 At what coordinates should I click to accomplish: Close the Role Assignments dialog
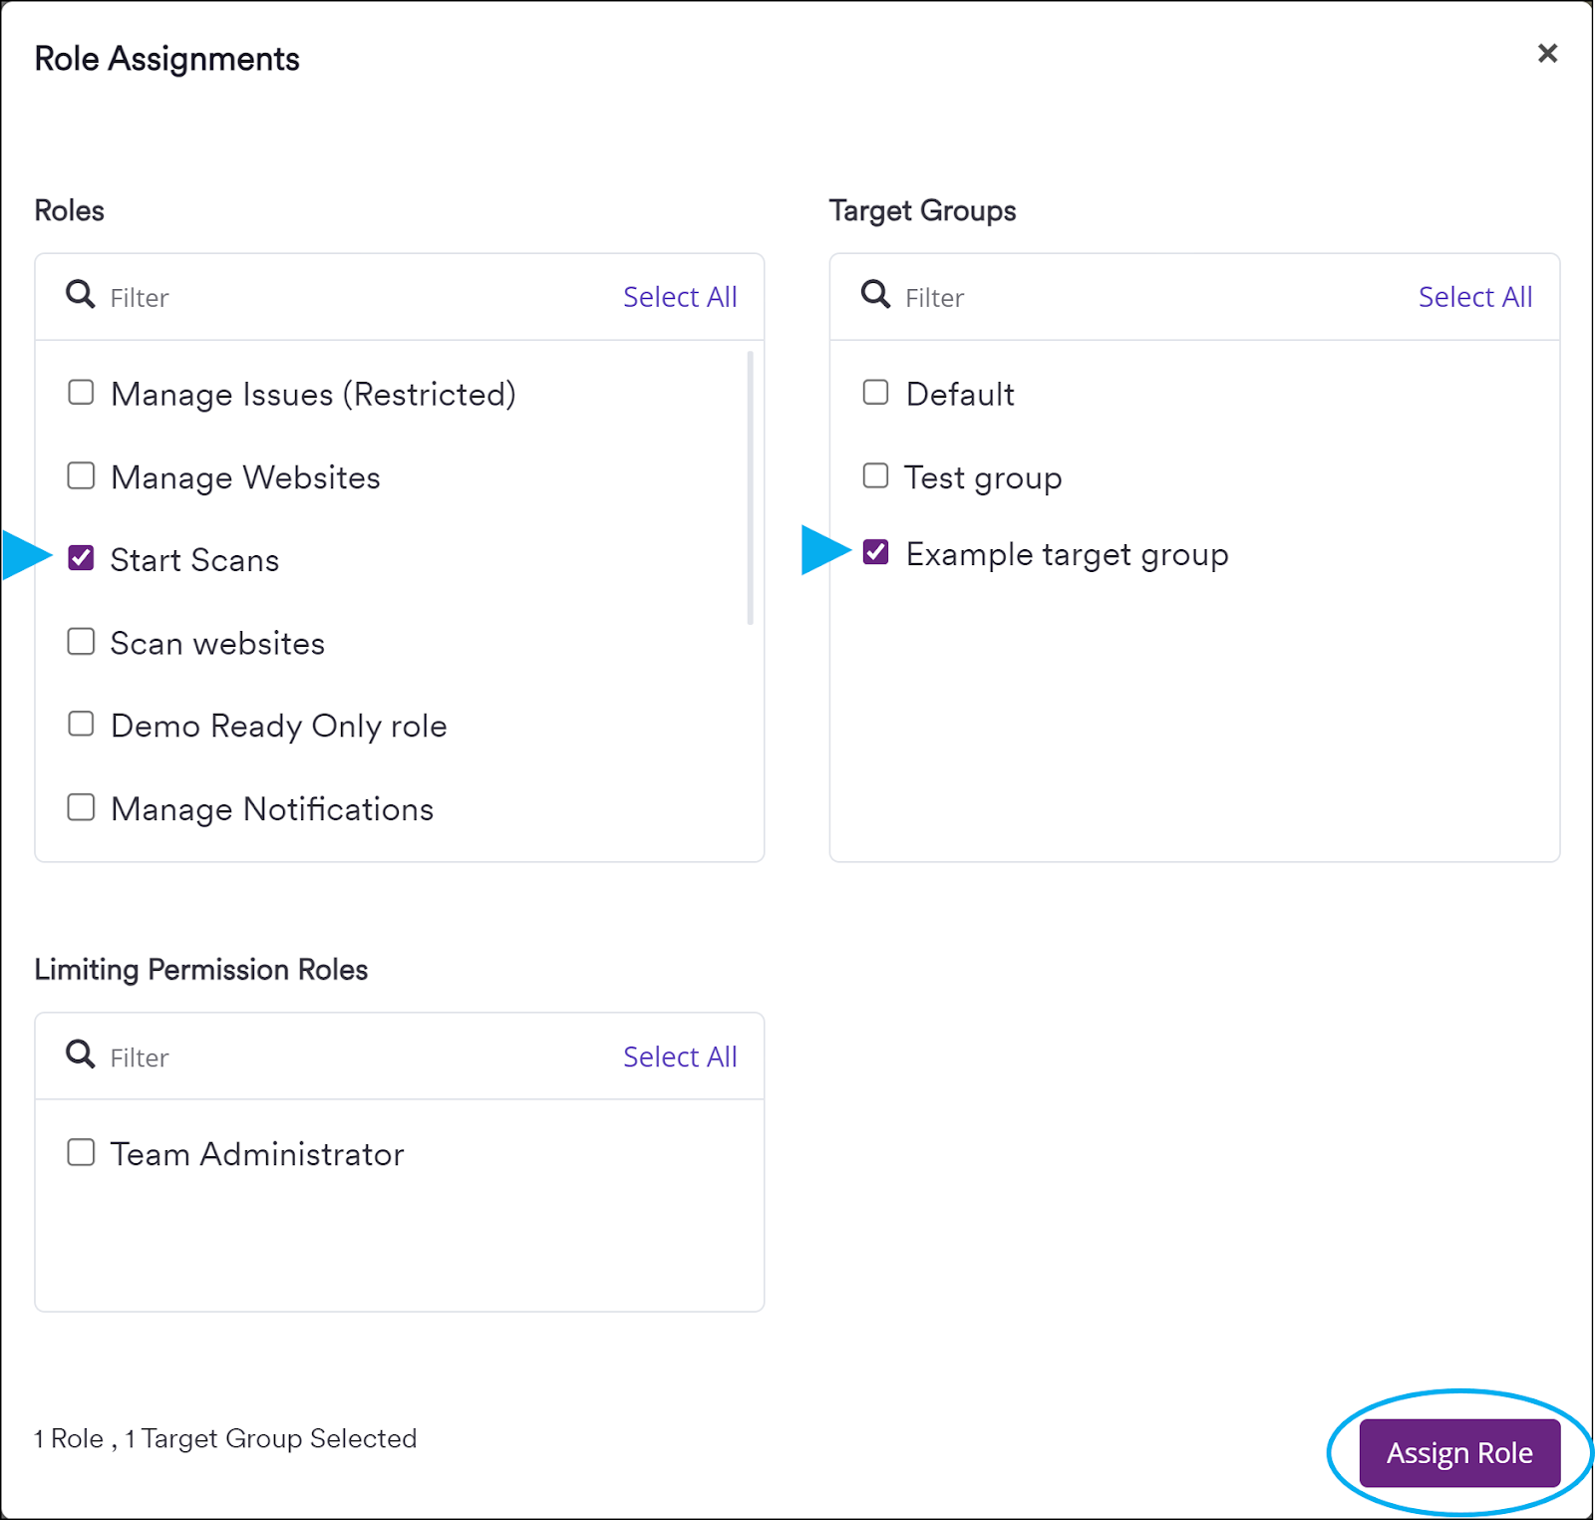[x=1546, y=54]
